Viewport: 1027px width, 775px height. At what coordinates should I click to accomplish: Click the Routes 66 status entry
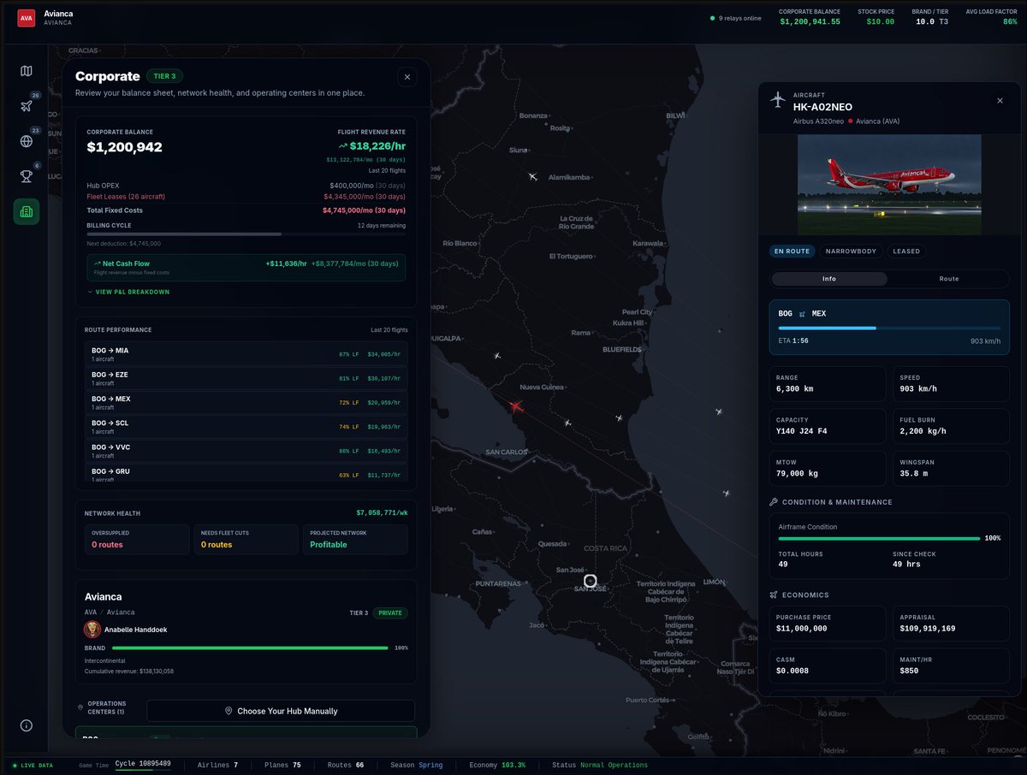(x=346, y=765)
